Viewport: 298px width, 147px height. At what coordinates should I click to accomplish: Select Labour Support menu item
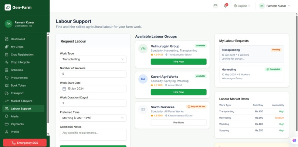click(x=23, y=109)
